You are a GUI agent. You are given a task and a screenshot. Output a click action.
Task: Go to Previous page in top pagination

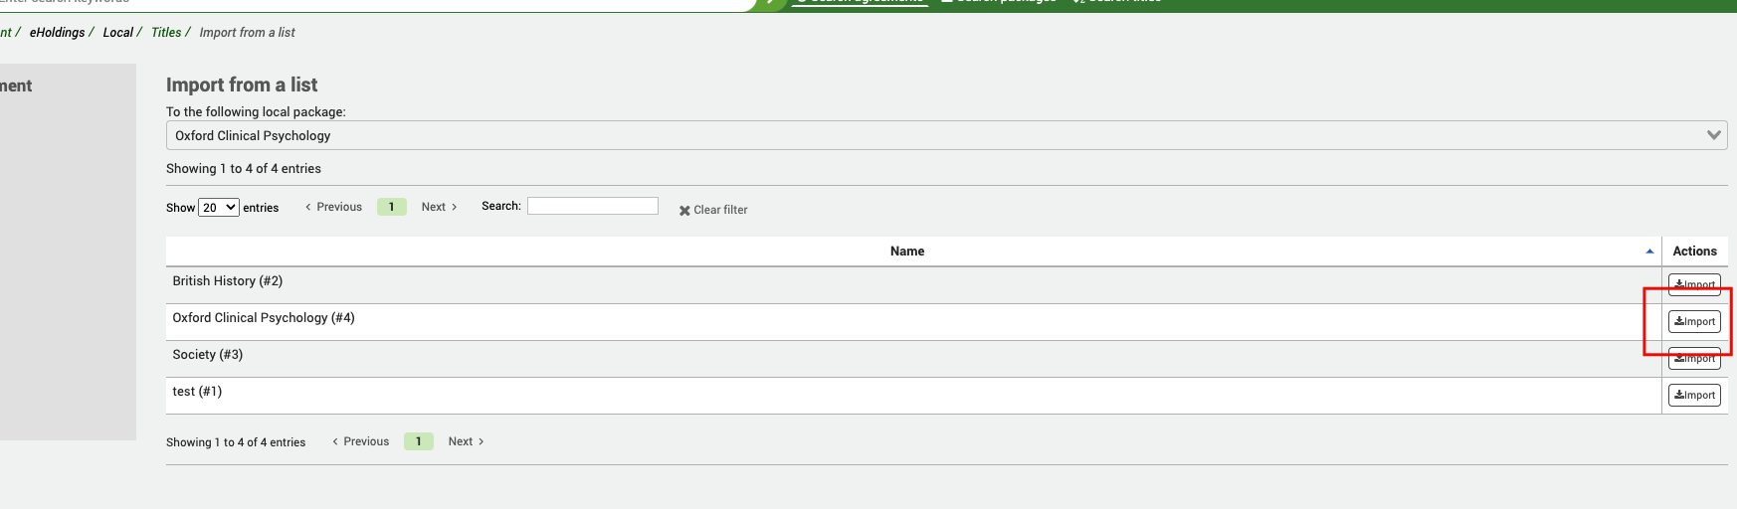click(x=333, y=207)
